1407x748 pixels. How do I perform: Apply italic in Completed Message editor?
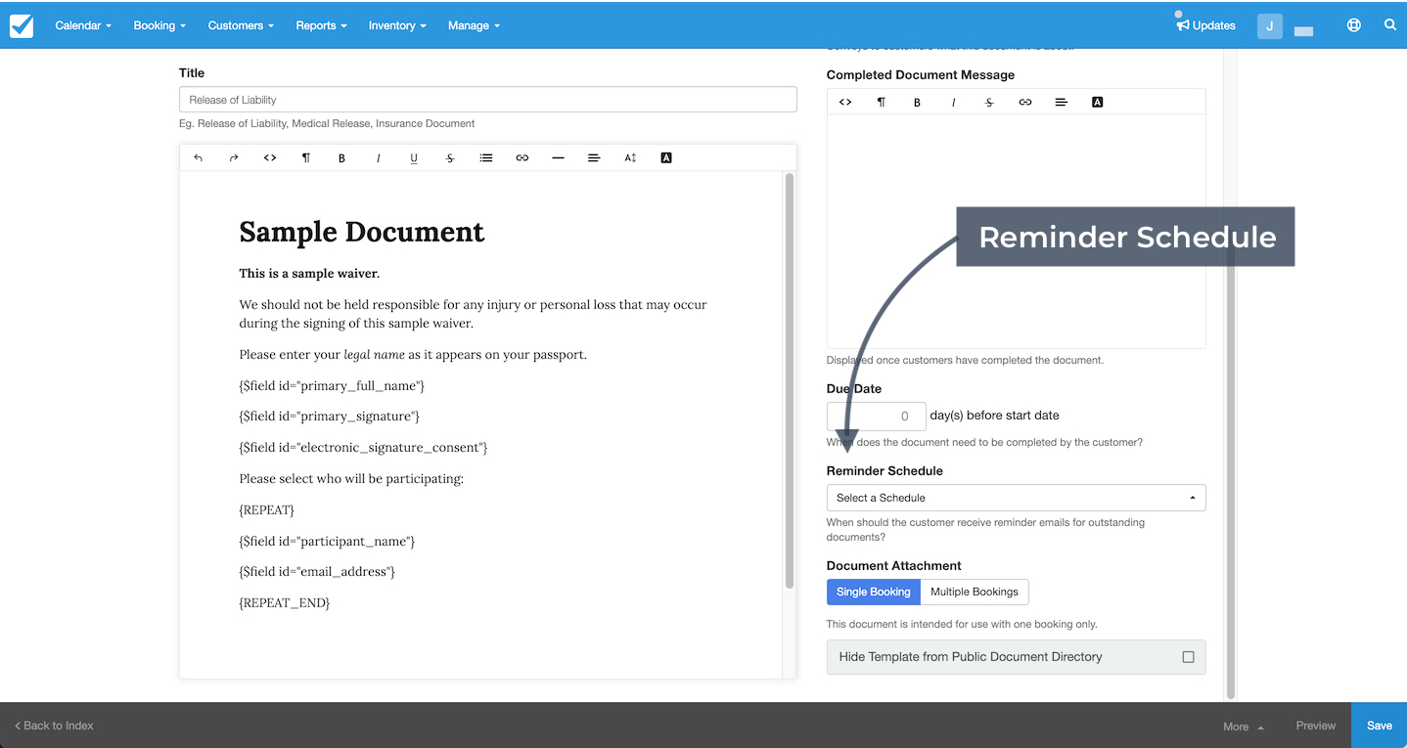pos(953,102)
